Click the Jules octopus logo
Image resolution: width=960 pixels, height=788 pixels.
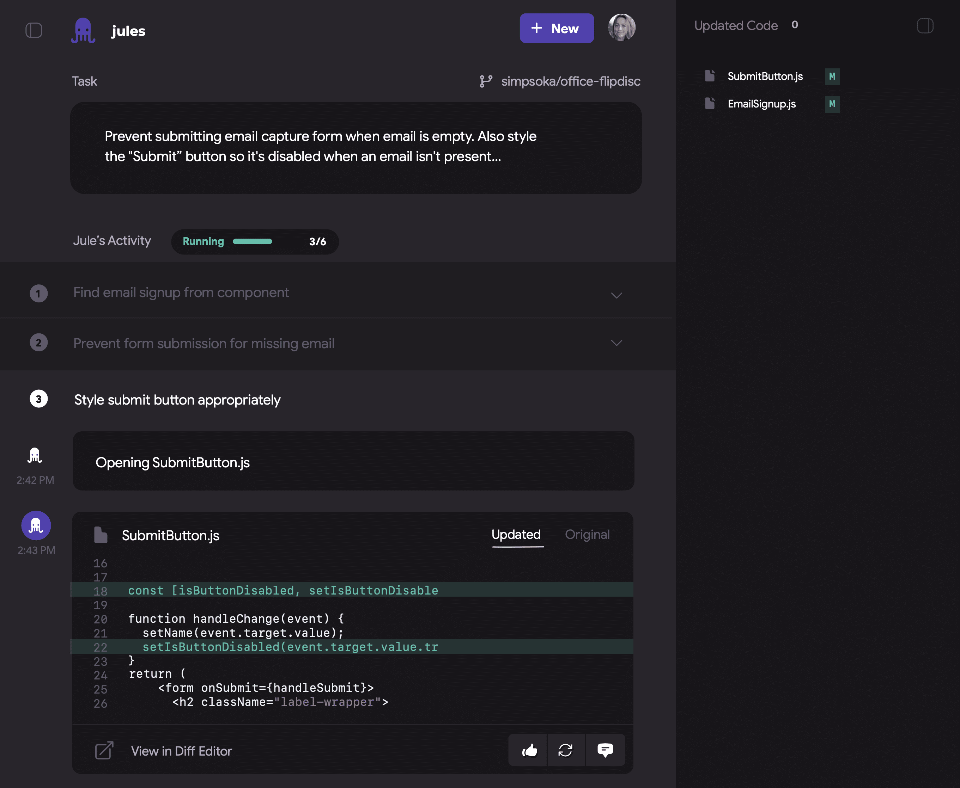click(83, 30)
